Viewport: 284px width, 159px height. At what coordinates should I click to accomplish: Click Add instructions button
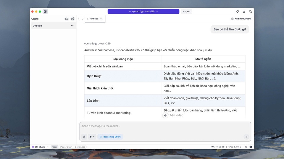click(241, 19)
